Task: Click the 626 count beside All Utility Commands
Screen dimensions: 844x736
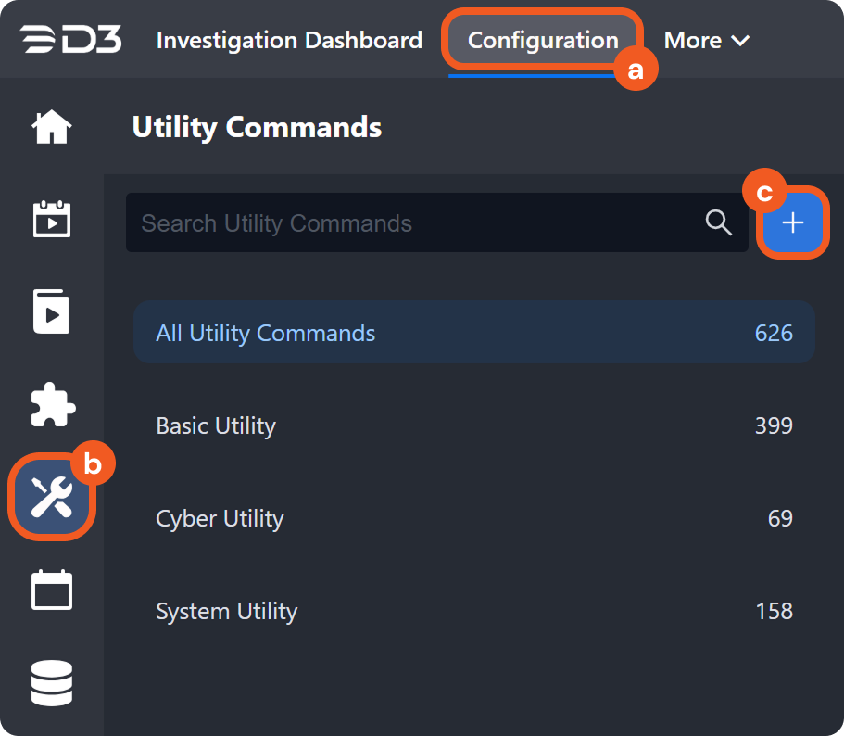Action: click(774, 333)
